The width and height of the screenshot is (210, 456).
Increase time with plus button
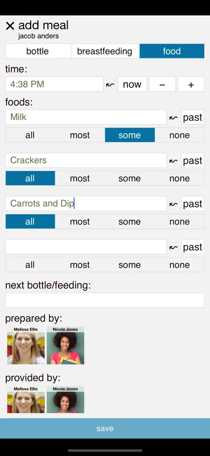[x=191, y=84]
